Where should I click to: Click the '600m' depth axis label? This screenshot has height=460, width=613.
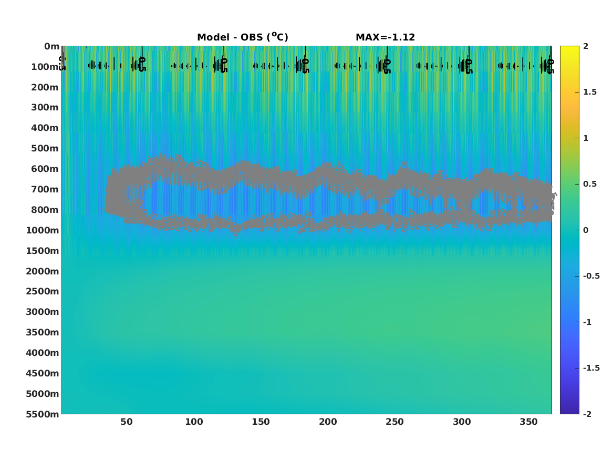pyautogui.click(x=45, y=169)
